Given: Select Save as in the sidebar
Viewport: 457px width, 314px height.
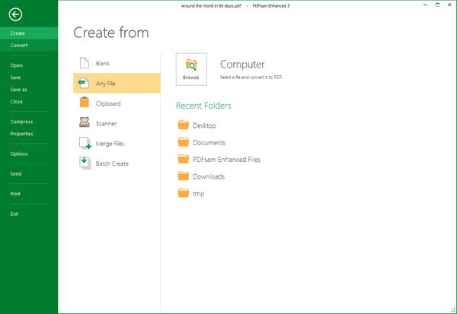Looking at the screenshot, I should [18, 90].
